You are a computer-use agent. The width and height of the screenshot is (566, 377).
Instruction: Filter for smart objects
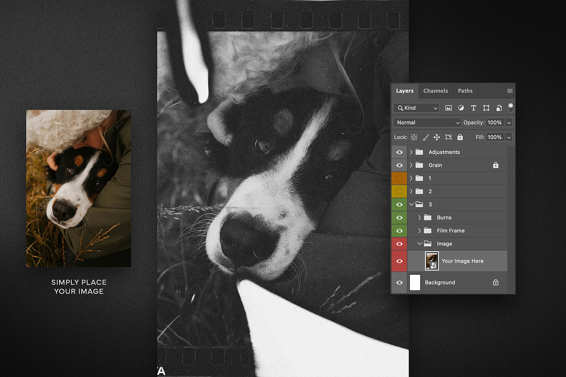[x=499, y=108]
